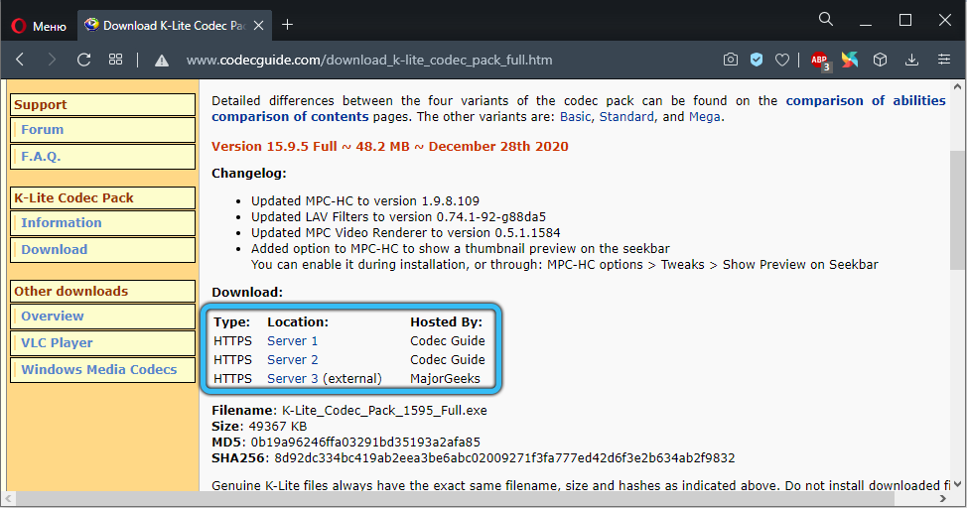Reload the current page
Image resolution: width=967 pixels, height=508 pixels.
(x=83, y=60)
